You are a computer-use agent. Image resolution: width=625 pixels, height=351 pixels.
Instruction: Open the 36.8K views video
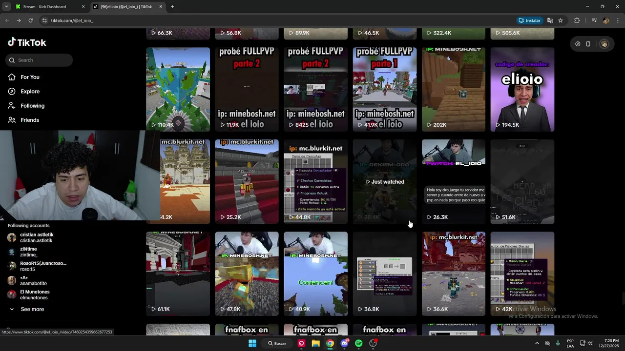click(x=385, y=273)
